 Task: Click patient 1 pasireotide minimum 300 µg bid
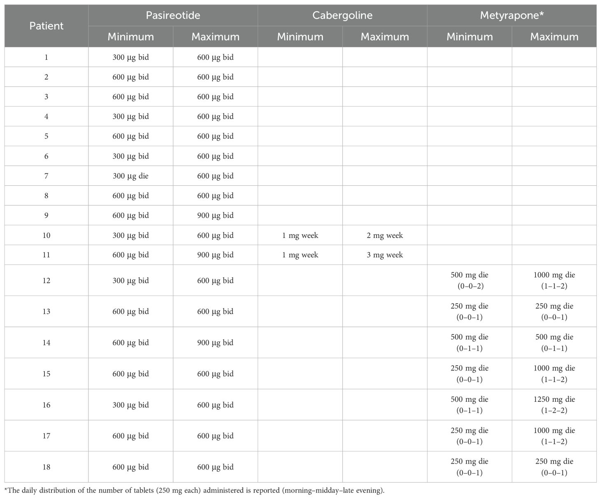coord(130,57)
